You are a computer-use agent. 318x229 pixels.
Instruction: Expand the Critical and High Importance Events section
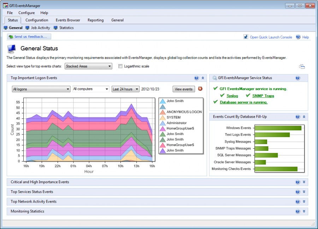(304, 182)
